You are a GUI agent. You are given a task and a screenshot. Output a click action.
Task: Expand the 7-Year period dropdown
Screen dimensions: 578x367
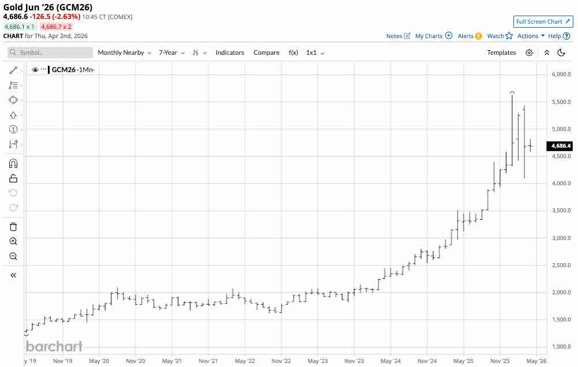click(x=171, y=53)
